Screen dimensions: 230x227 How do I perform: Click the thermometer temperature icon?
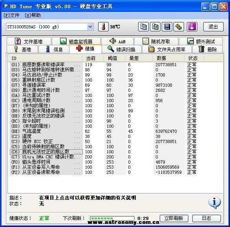(103, 27)
